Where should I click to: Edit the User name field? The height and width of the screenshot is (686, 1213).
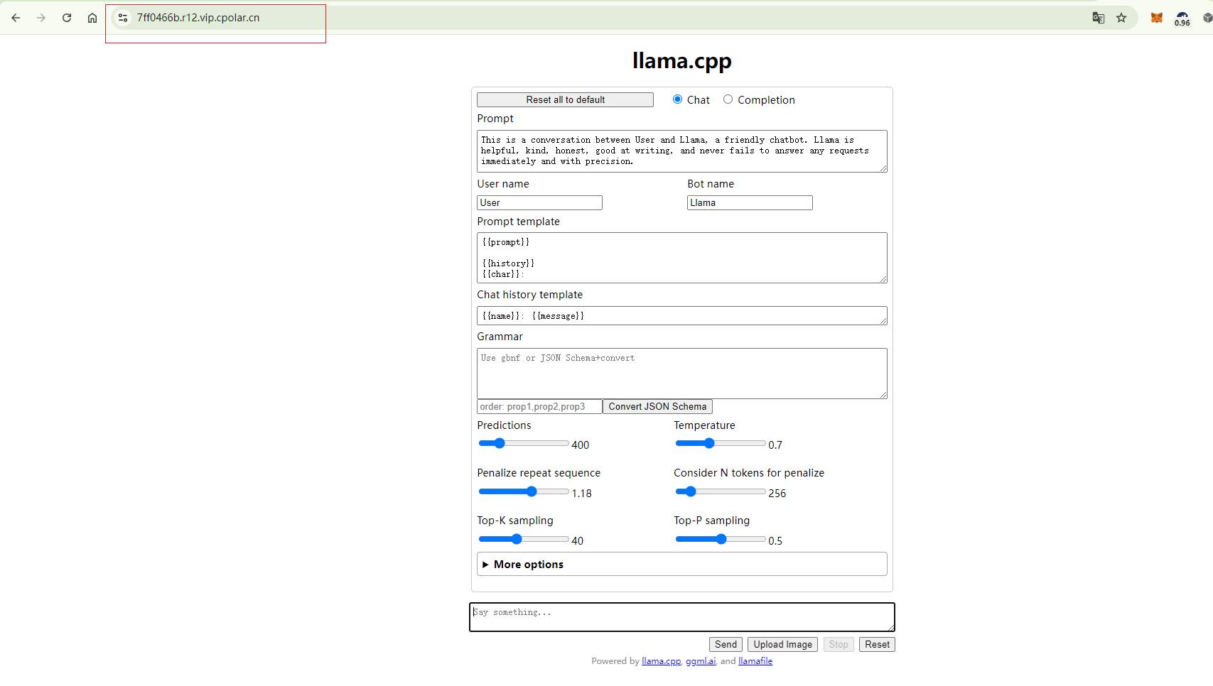pos(539,203)
